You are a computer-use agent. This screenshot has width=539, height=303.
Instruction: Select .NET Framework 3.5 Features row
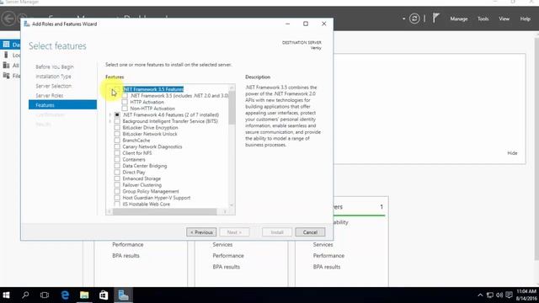point(153,89)
